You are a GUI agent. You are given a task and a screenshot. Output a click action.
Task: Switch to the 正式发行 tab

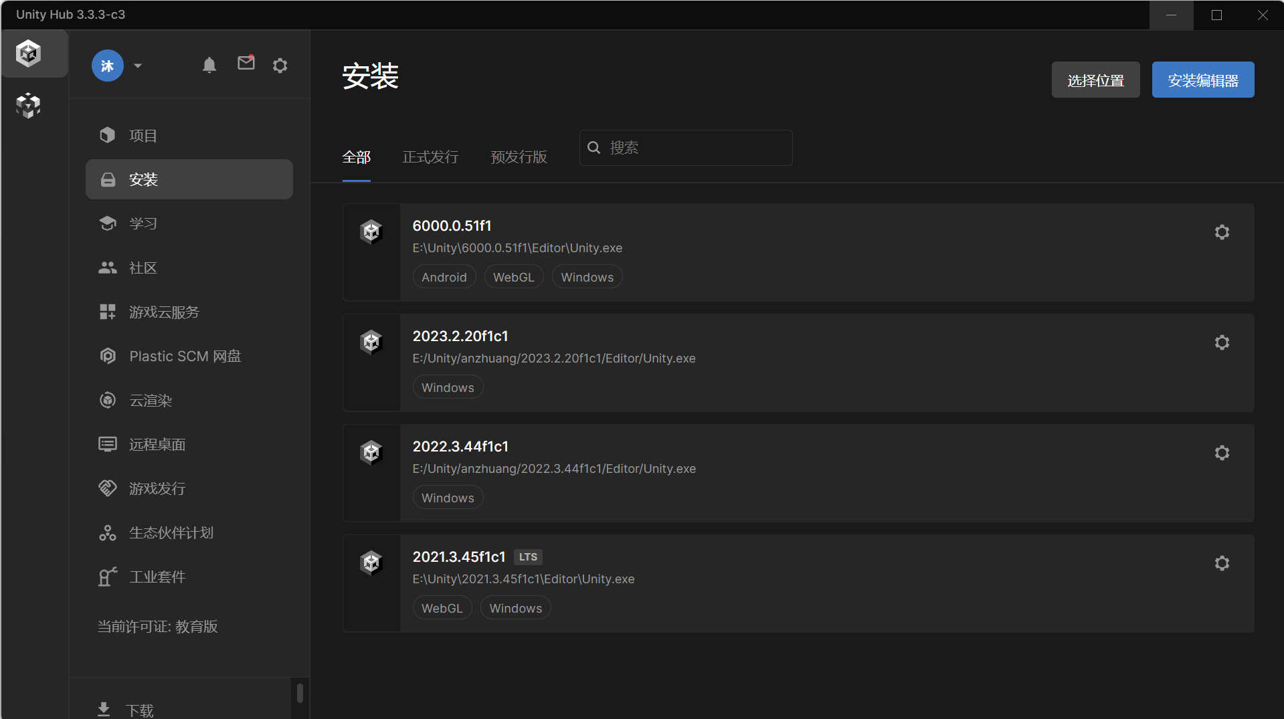(x=430, y=157)
